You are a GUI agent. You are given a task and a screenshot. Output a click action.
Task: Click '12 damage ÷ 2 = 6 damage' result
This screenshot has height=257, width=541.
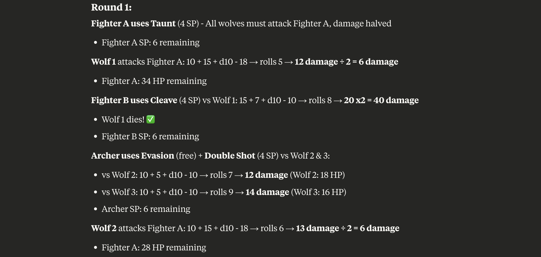pos(346,62)
